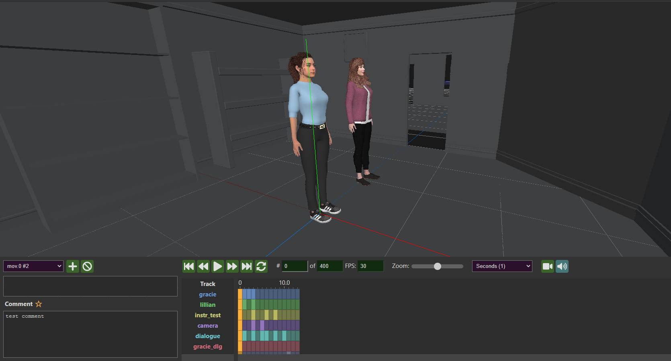Click the Zoom slider handle

click(x=438, y=266)
